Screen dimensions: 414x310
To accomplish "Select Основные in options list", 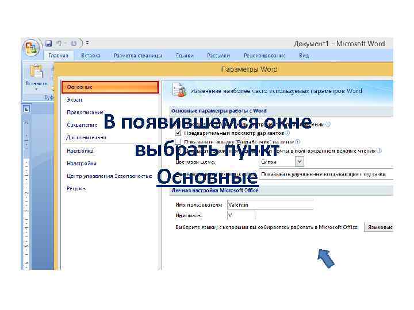I will pyautogui.click(x=110, y=87).
